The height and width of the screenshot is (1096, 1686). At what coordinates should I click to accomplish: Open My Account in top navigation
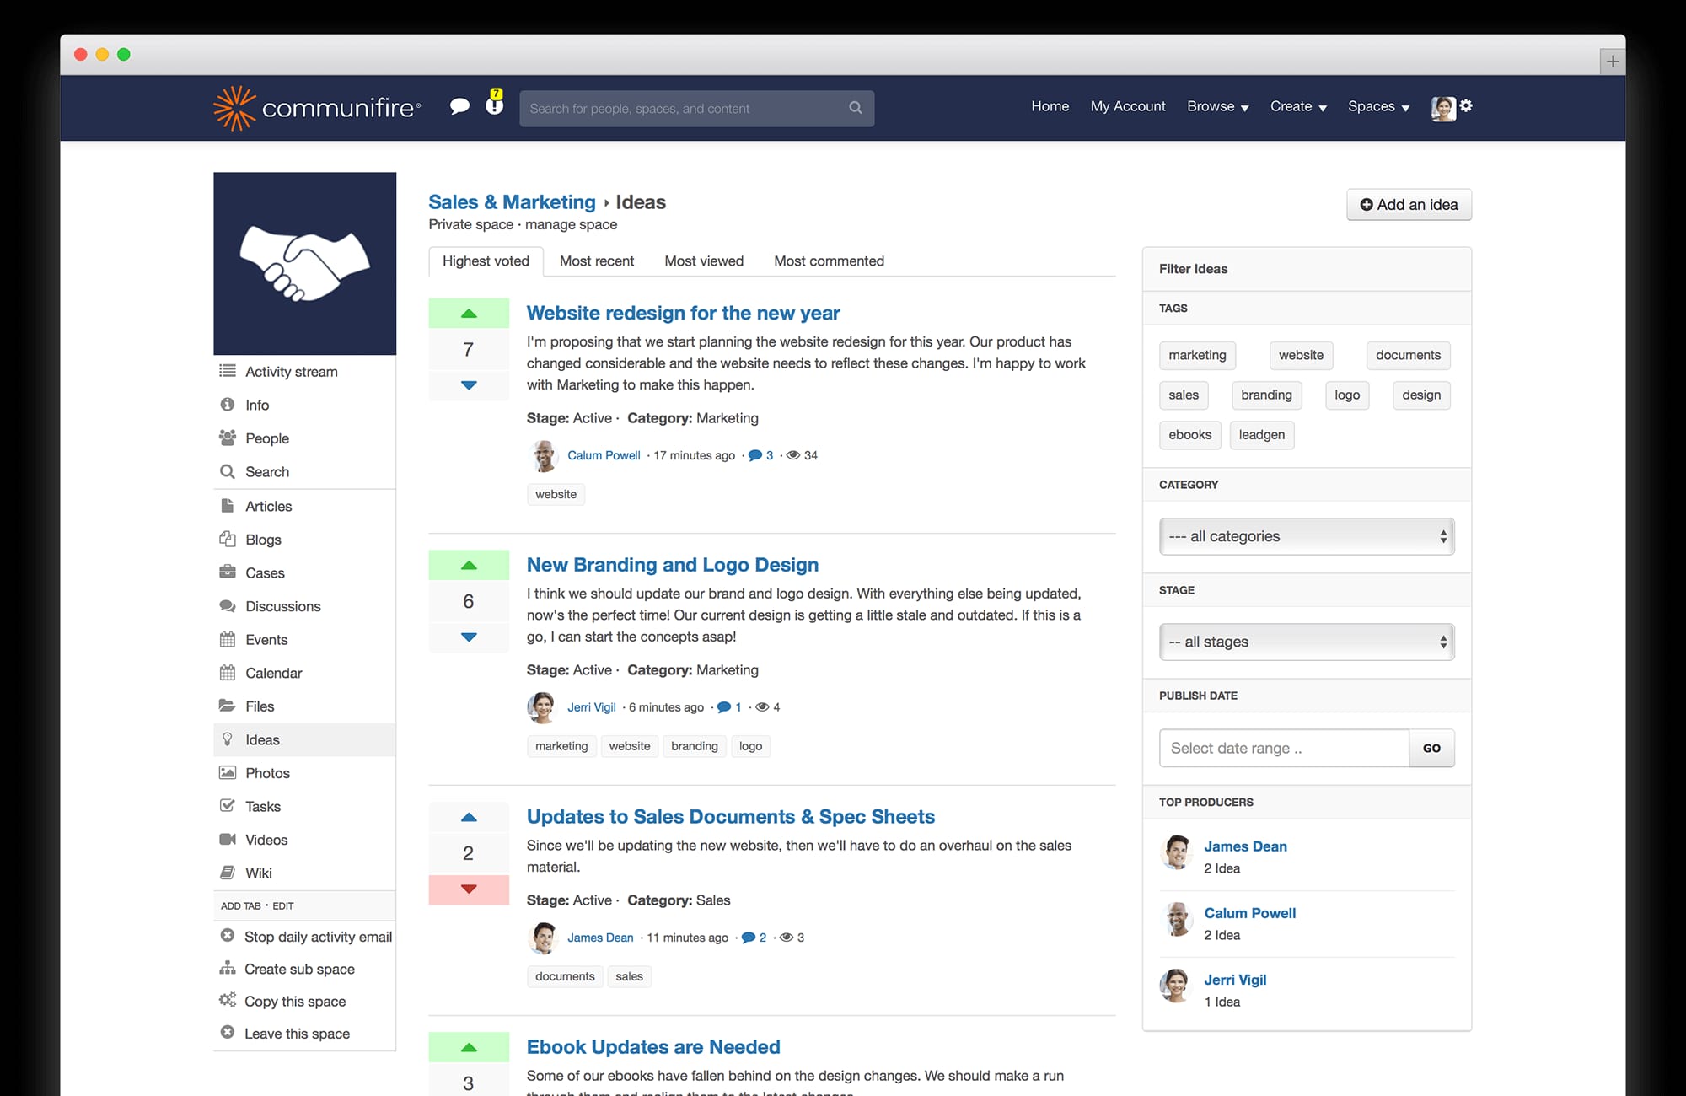coord(1128,106)
